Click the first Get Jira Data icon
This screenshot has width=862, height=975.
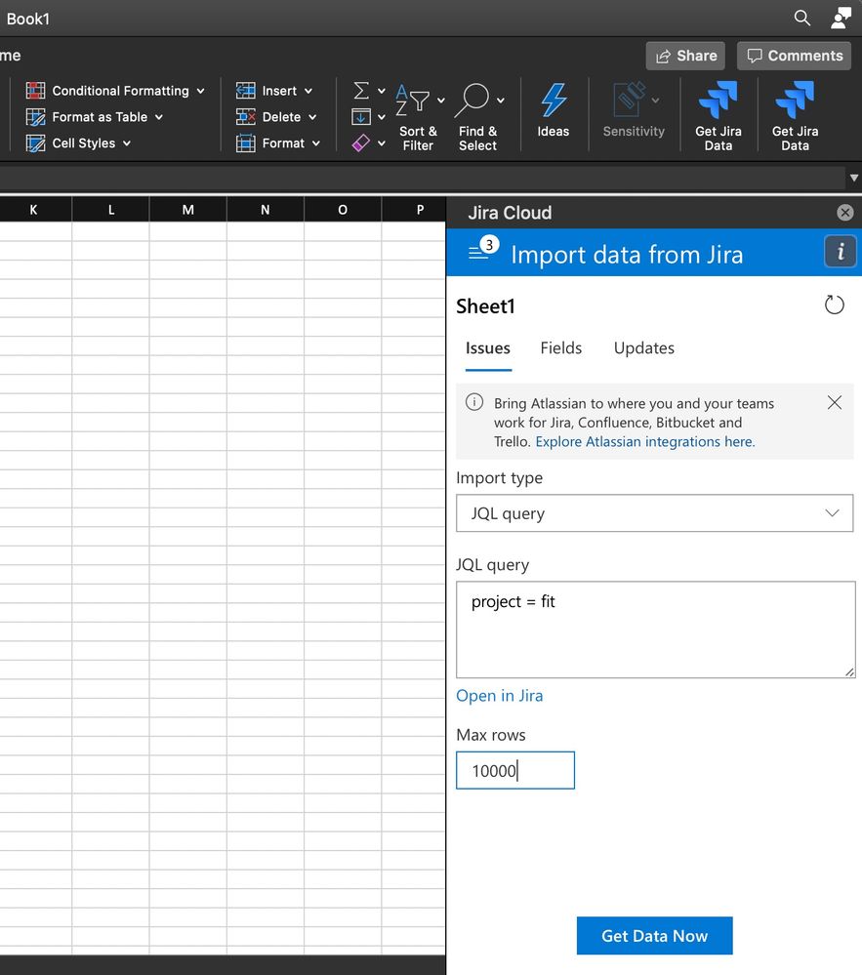[718, 100]
